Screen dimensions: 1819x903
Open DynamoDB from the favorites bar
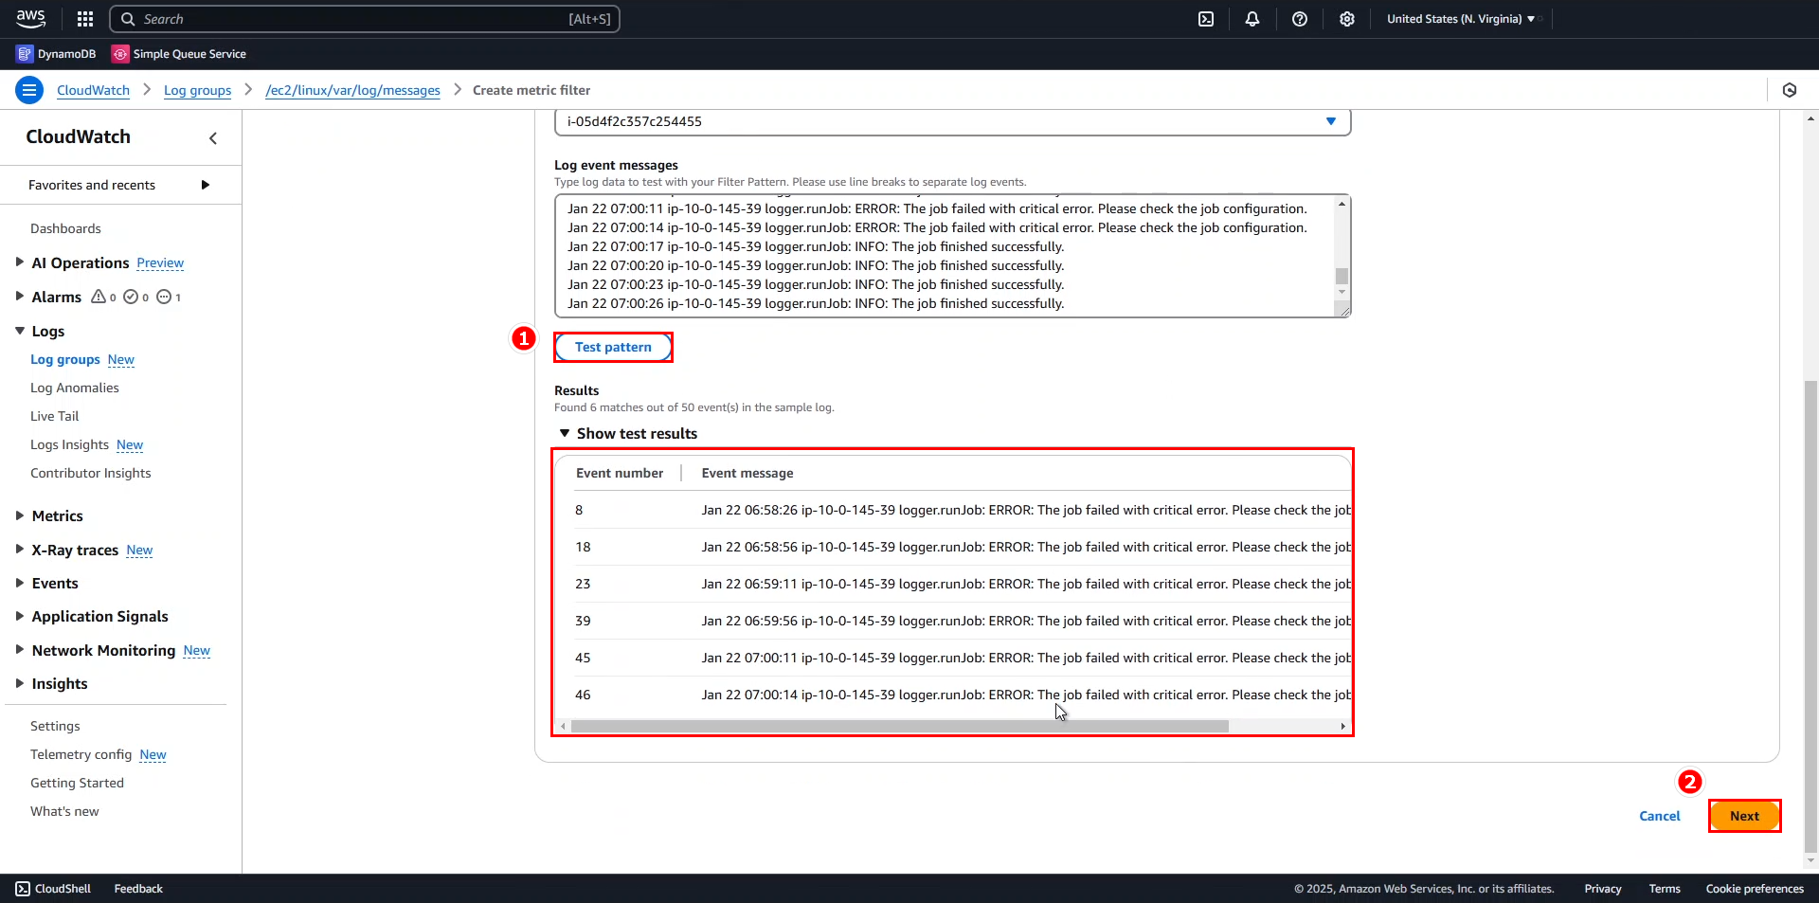coord(55,54)
